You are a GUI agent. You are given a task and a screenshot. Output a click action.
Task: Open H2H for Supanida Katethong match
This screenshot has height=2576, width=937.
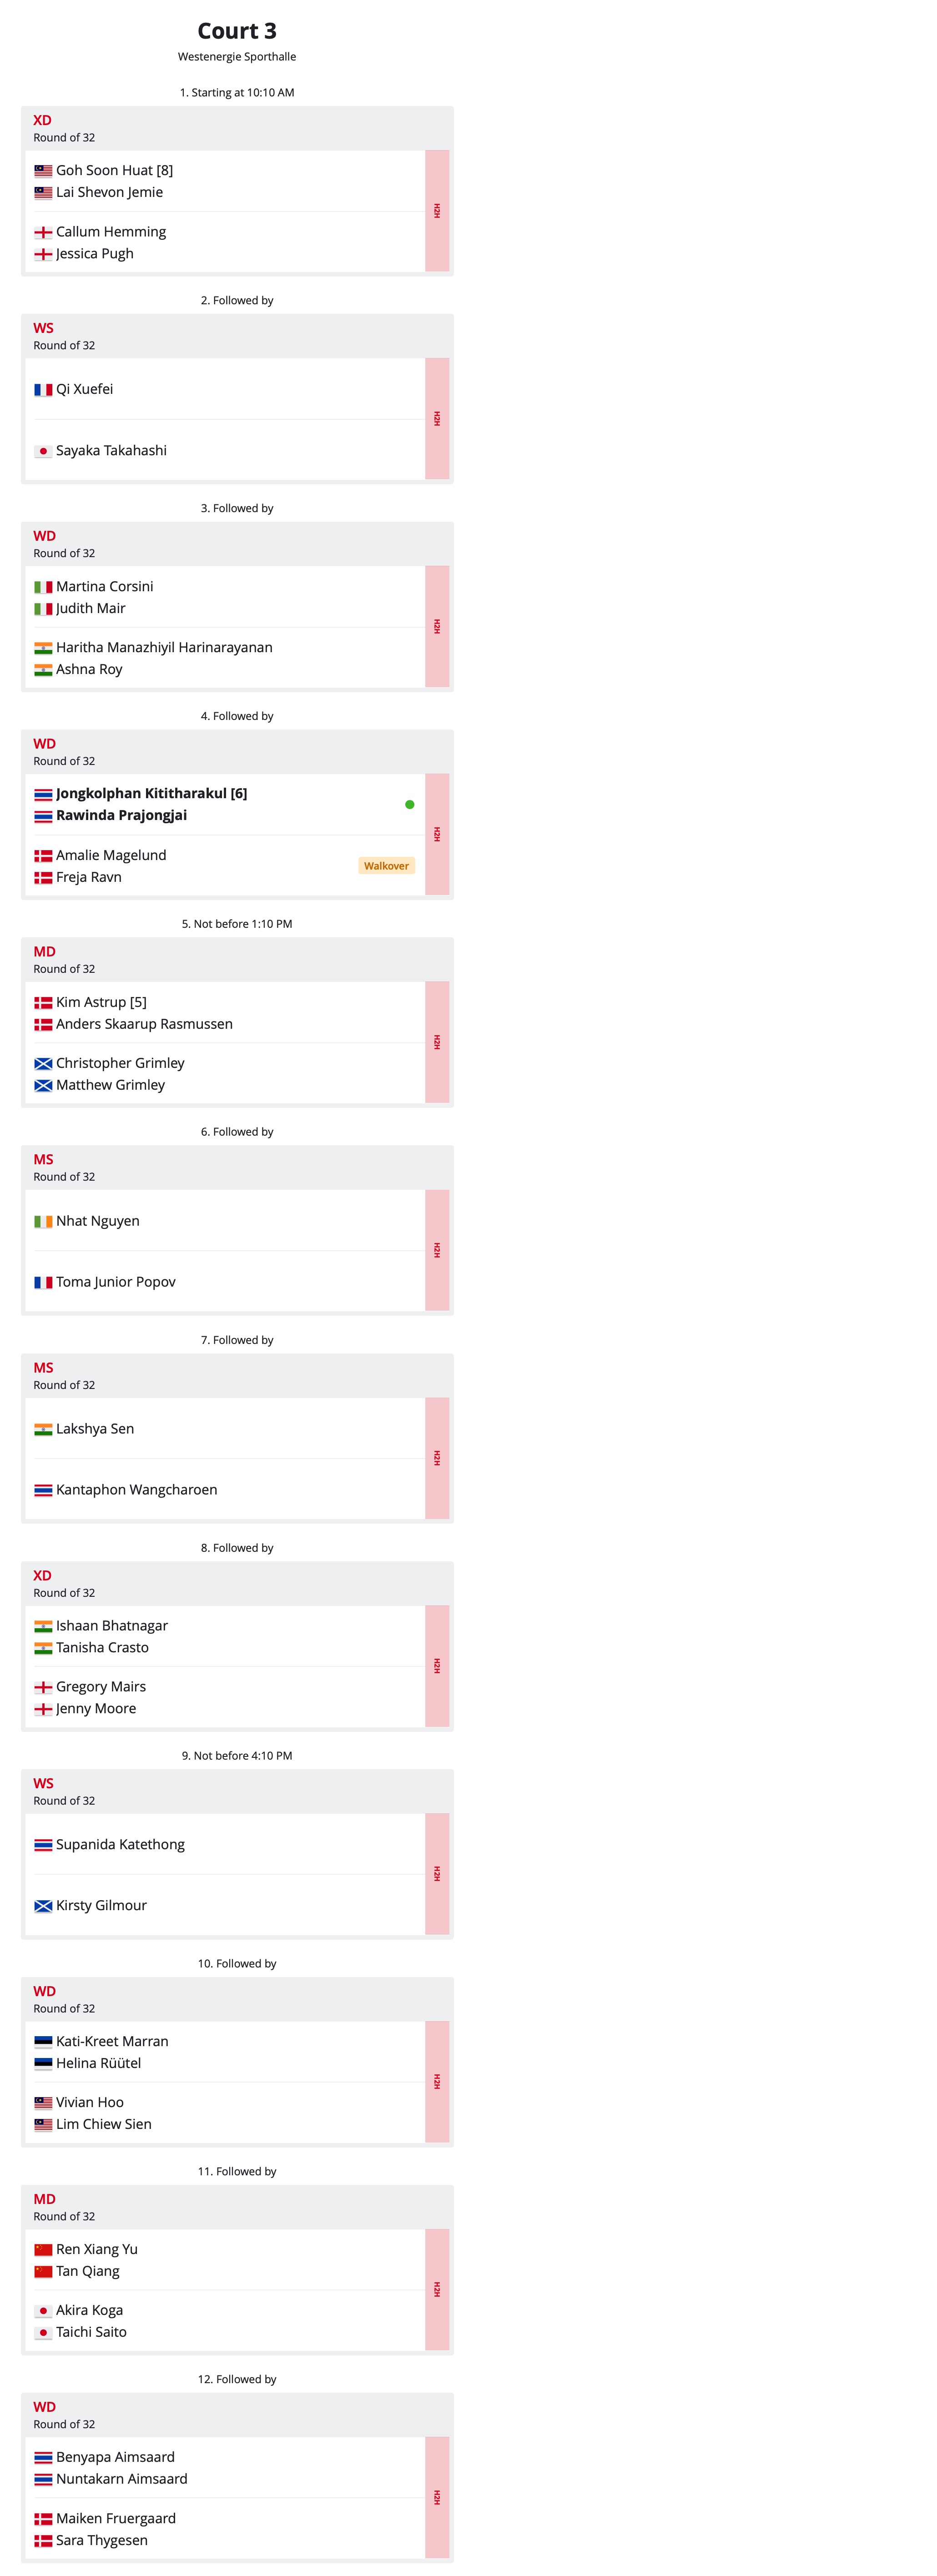click(437, 1874)
